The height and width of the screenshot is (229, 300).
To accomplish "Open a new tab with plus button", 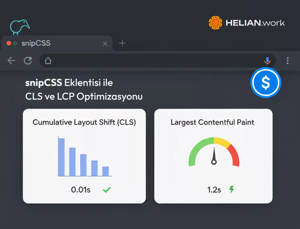I will [122, 43].
